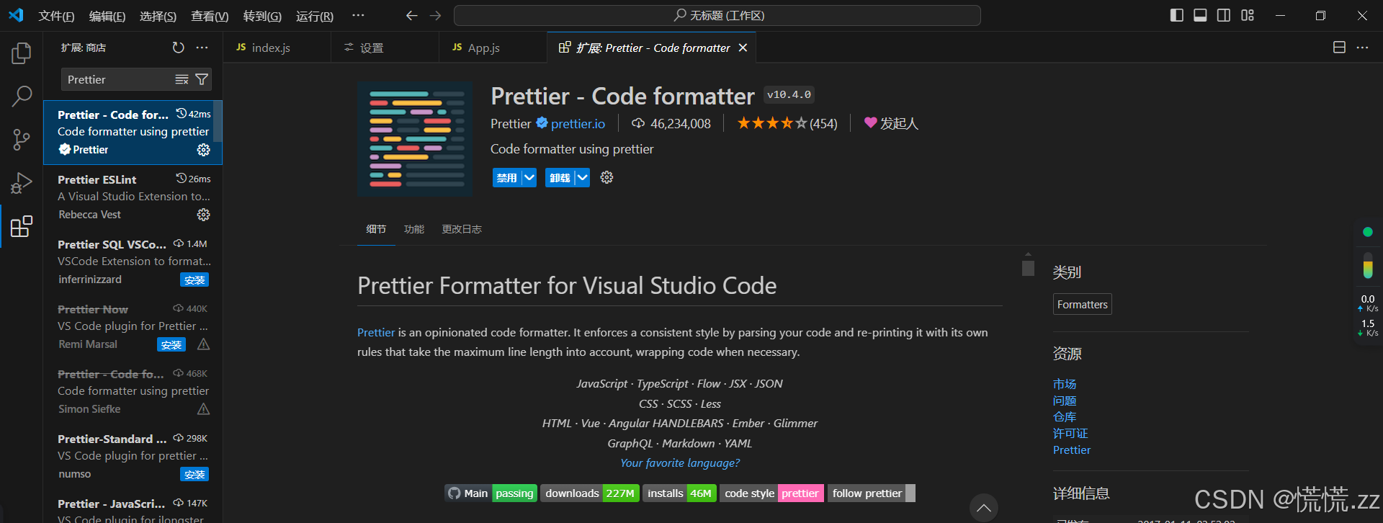Switch to the App.js tab

(493, 48)
